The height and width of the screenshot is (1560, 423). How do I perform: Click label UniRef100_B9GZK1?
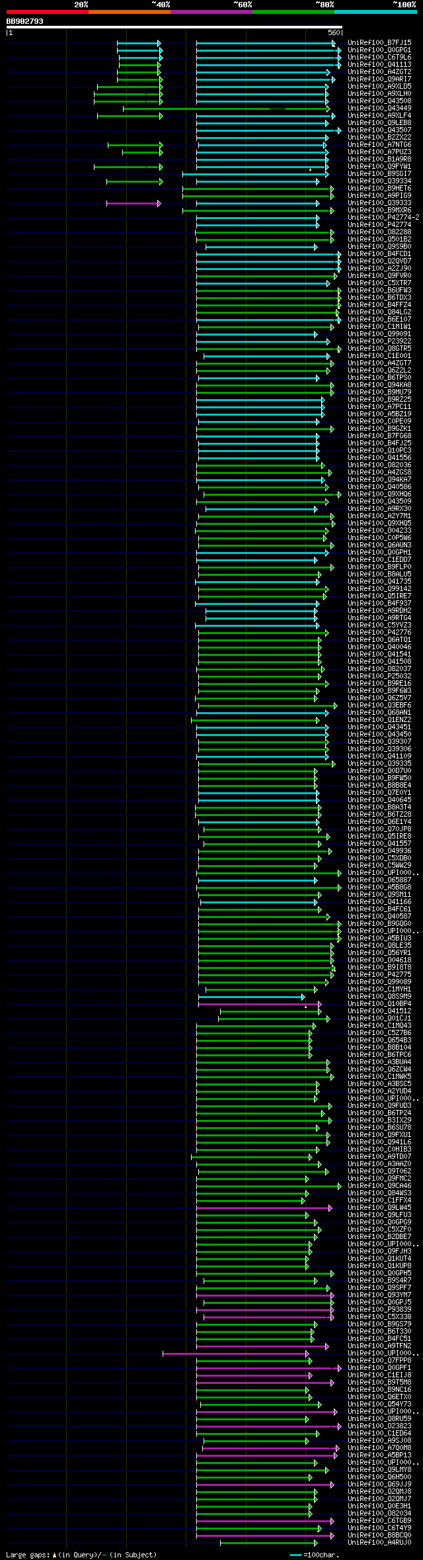(379, 428)
